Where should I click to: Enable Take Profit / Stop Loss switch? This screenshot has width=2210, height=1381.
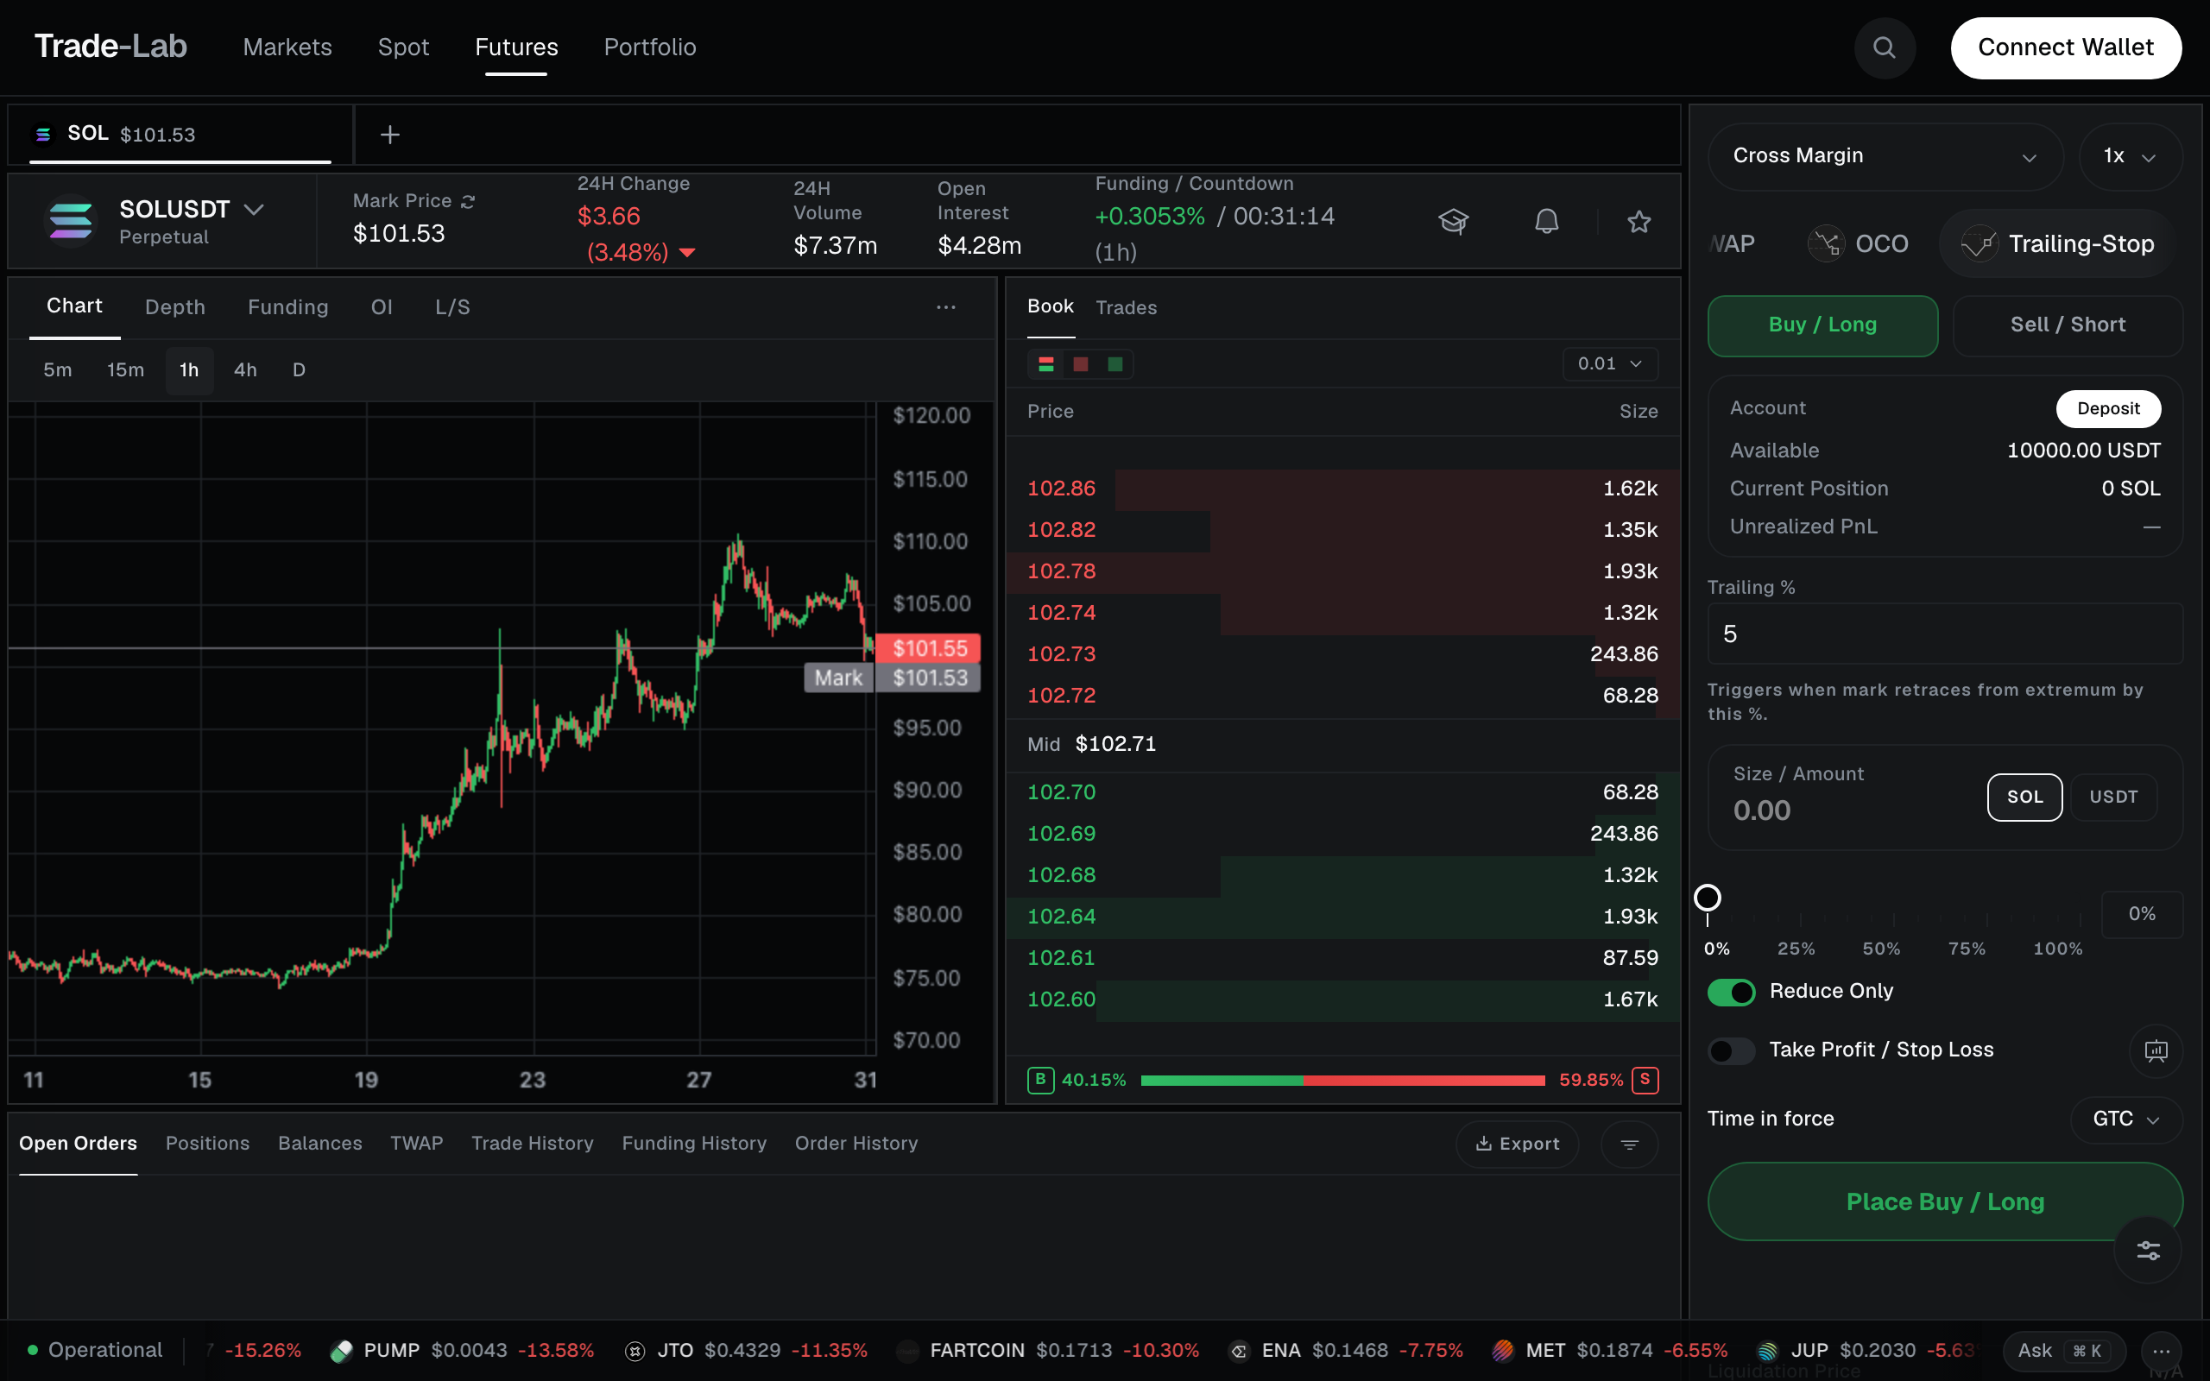[x=1731, y=1050]
